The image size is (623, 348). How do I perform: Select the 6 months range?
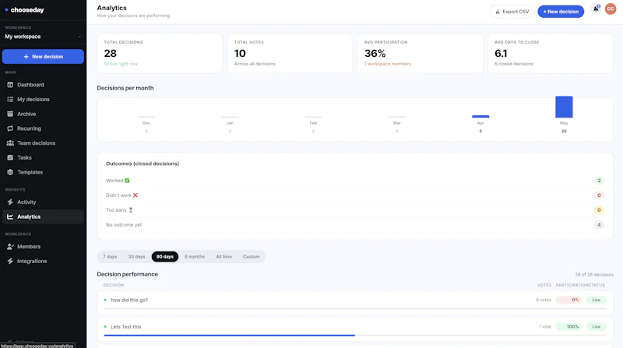[x=195, y=257]
